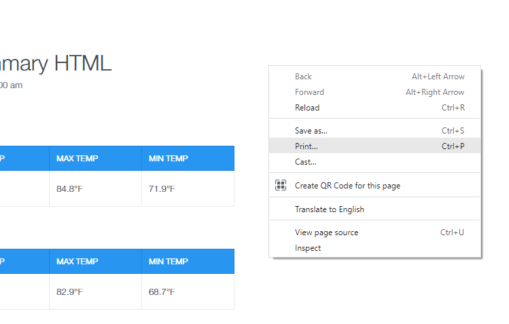This screenshot has width=509, height=324.
Task: Choose Back from the context menu
Action: click(303, 77)
